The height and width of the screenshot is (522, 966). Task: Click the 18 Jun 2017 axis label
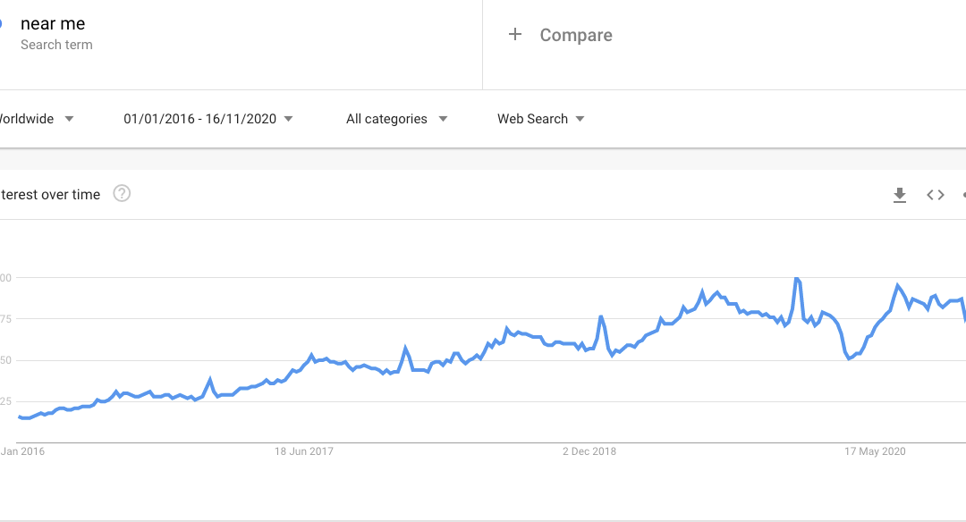(x=304, y=451)
